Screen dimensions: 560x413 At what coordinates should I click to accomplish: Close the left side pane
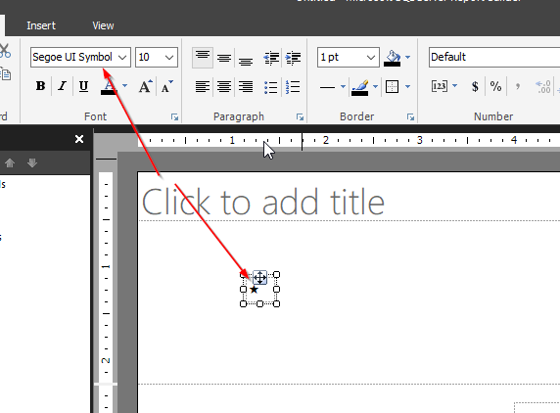79,139
